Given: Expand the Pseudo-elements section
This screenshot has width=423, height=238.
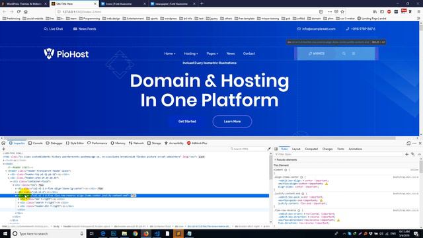Looking at the screenshot, I should coord(286,160).
